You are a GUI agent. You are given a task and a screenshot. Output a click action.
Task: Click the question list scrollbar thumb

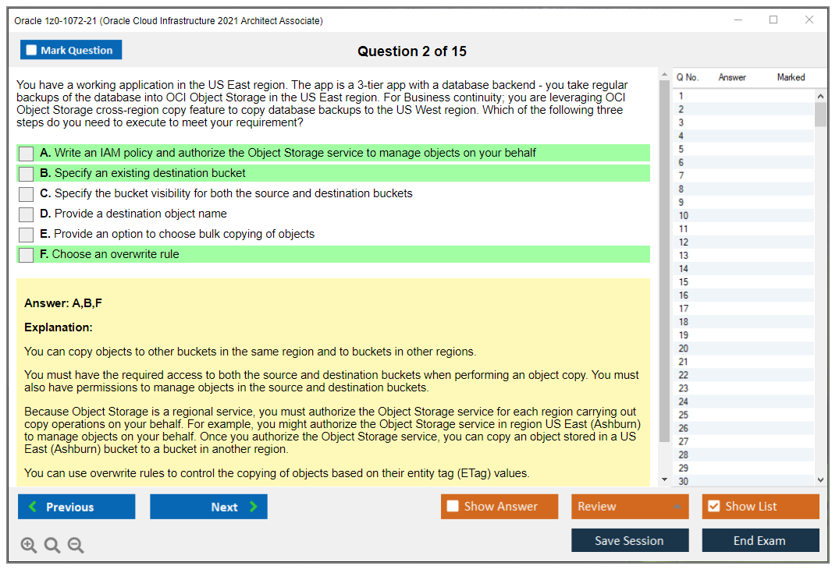[x=820, y=114]
